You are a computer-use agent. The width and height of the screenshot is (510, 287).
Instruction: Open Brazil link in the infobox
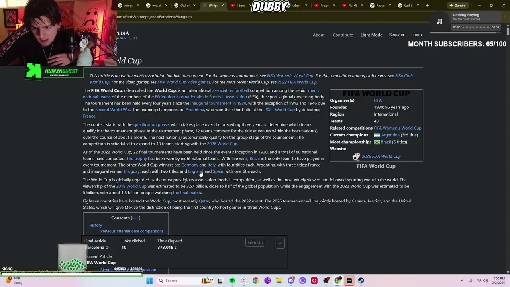point(386,142)
